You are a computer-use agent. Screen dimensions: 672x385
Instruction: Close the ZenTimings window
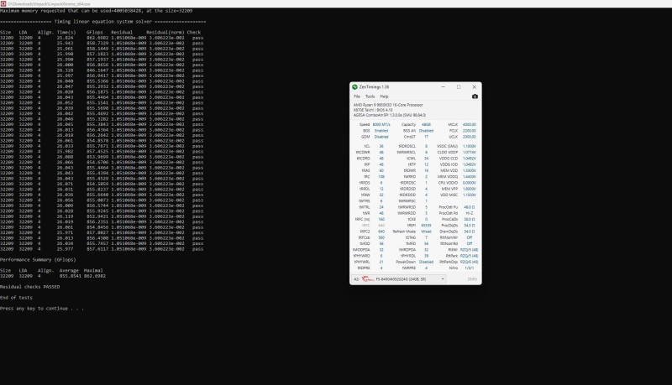474,87
